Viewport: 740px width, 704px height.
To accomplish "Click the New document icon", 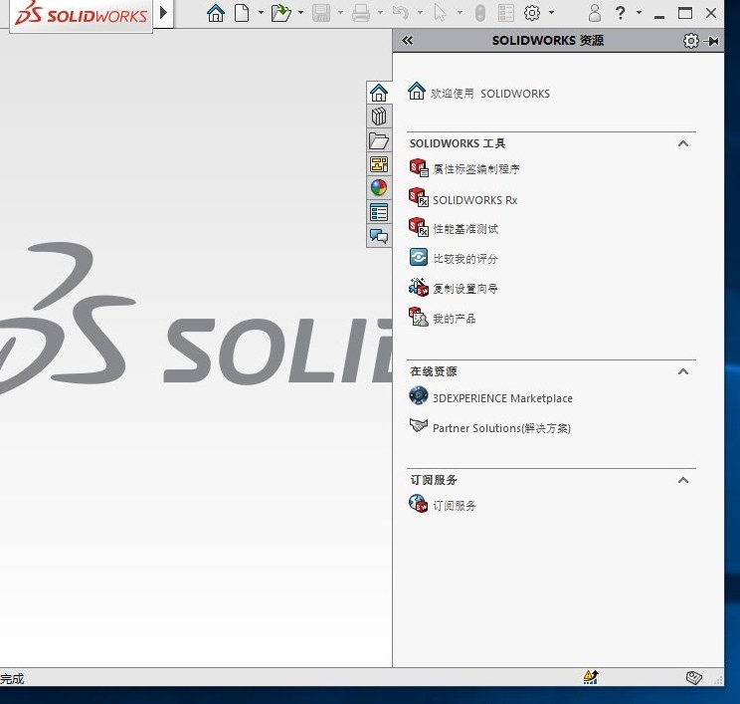I will (x=241, y=13).
